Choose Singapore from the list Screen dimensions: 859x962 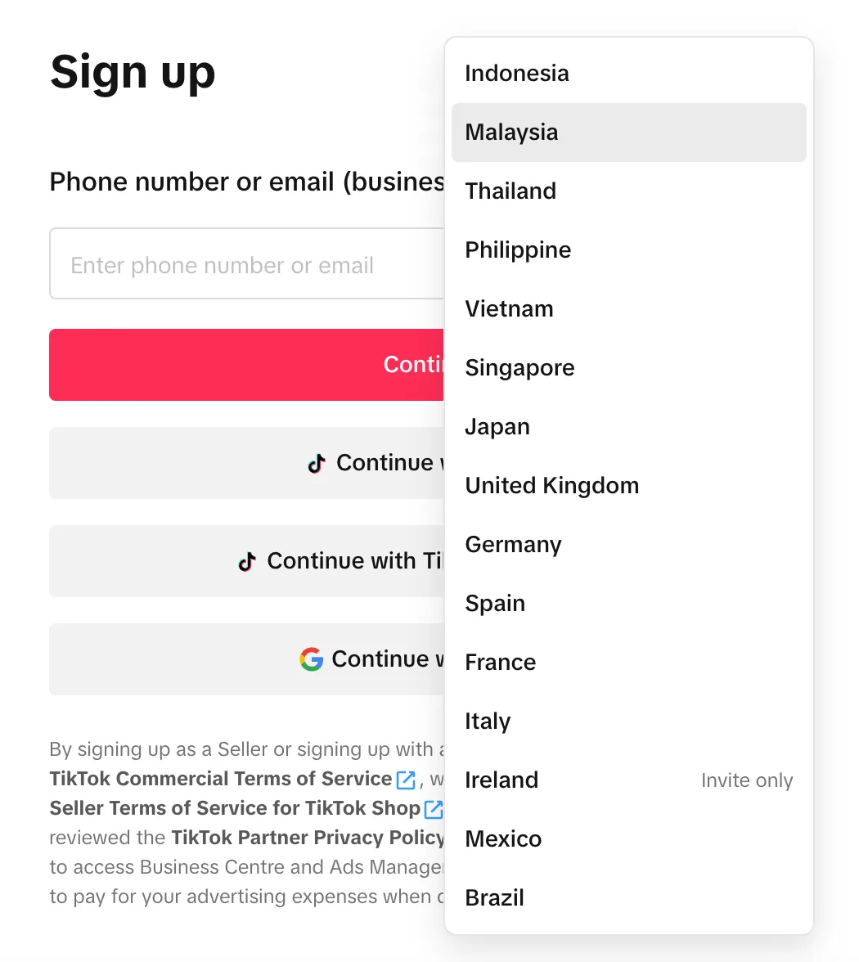[519, 368]
